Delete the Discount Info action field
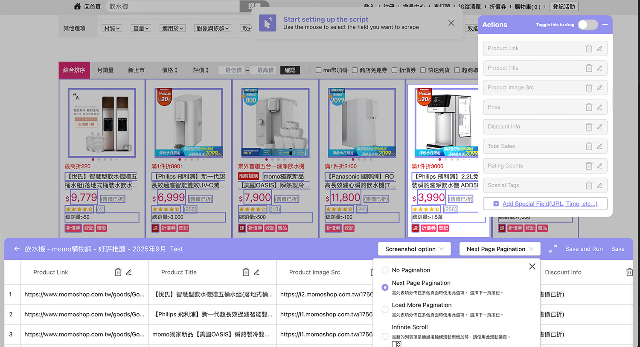Viewport: 640px width, 347px height. [589, 127]
